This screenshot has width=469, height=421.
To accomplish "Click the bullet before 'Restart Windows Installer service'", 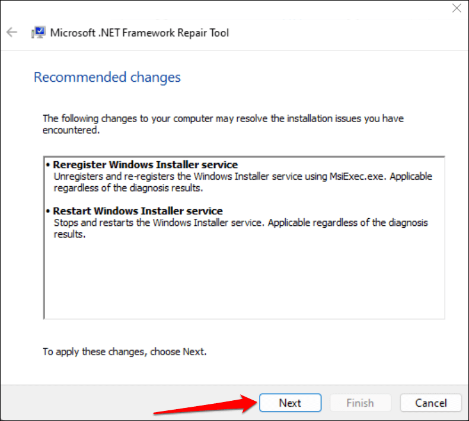I will coord(47,211).
